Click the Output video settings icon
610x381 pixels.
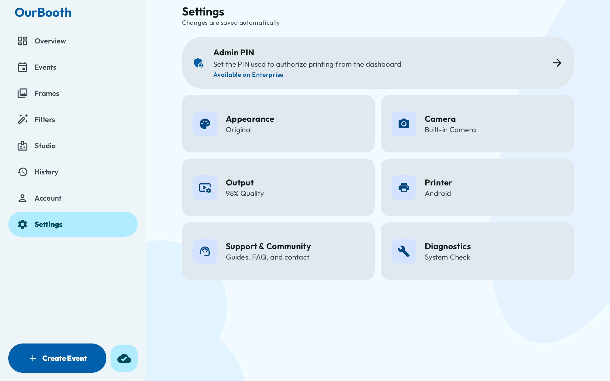205,188
